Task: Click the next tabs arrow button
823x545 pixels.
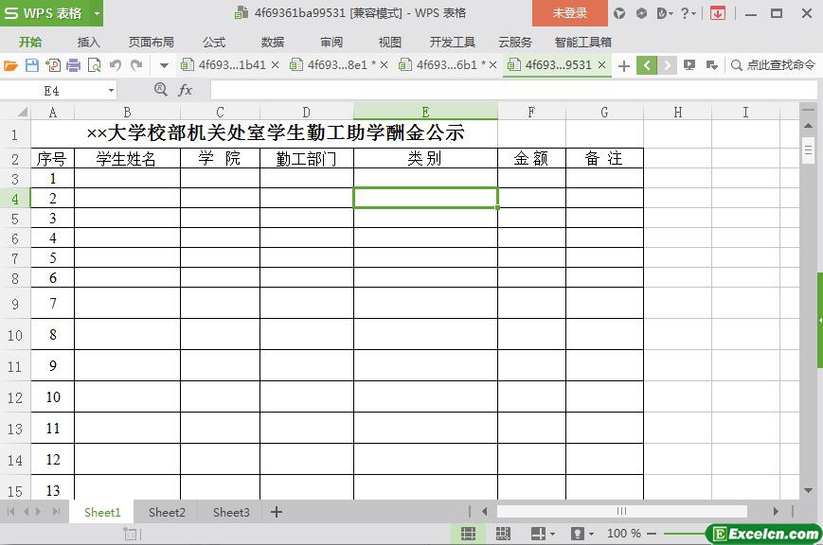Action: [667, 65]
